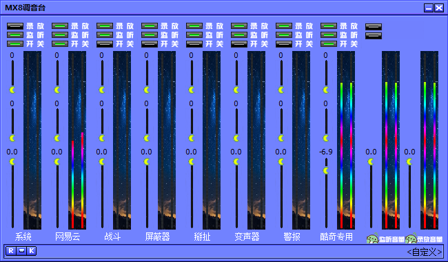The image size is (448, 262).
Task: Disable 监听 toggle for 战斗 channel
Action: 105,35
